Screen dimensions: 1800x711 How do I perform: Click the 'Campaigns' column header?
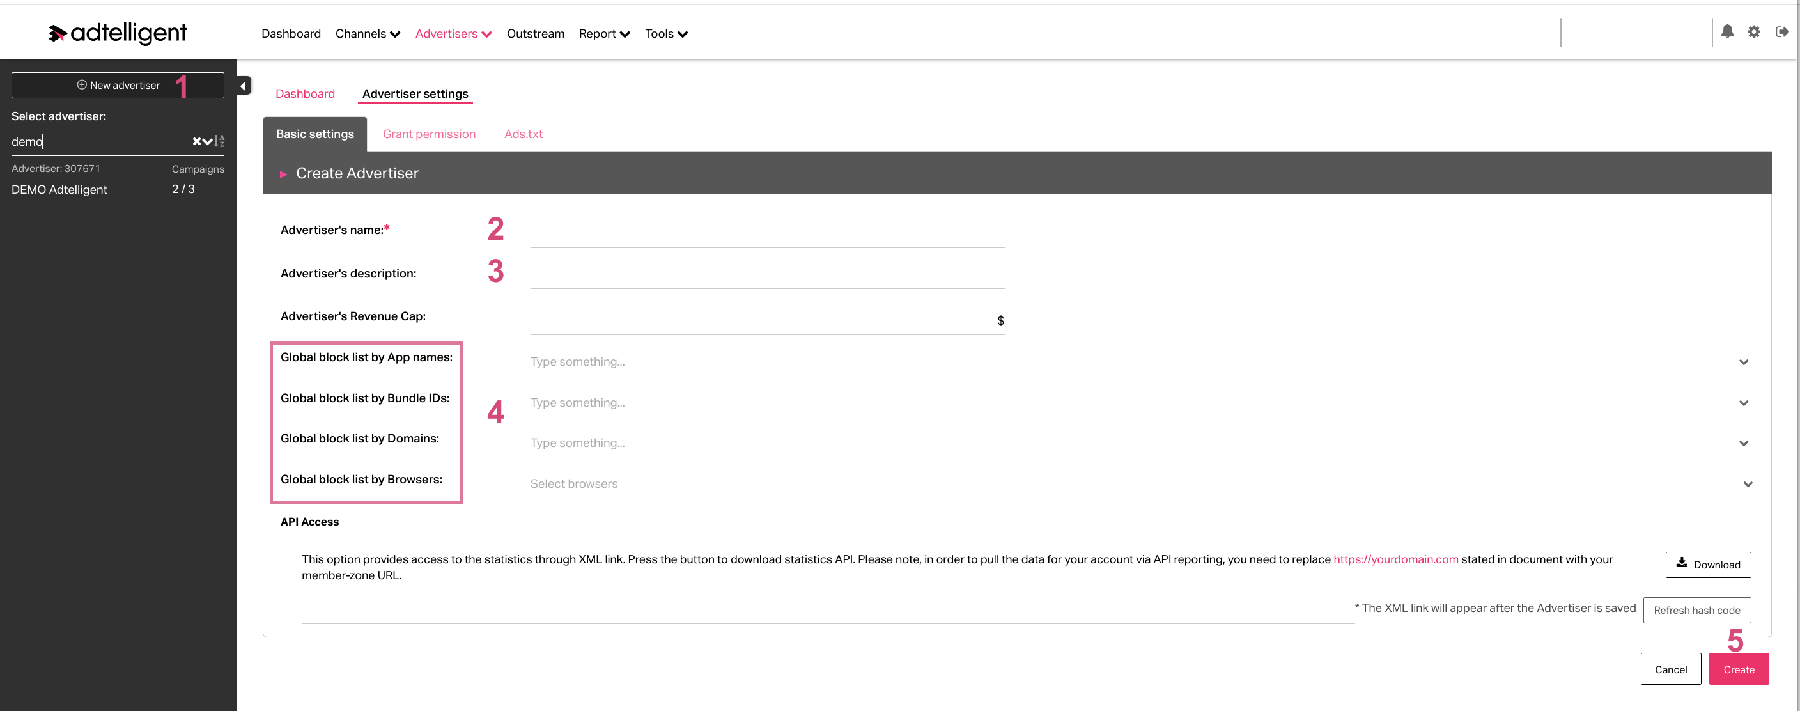[x=198, y=169]
